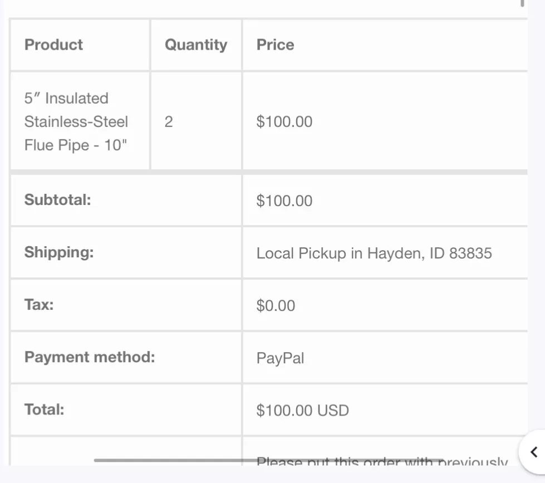This screenshot has width=545, height=483.
Task: Click the Tax label
Action: [x=39, y=305]
